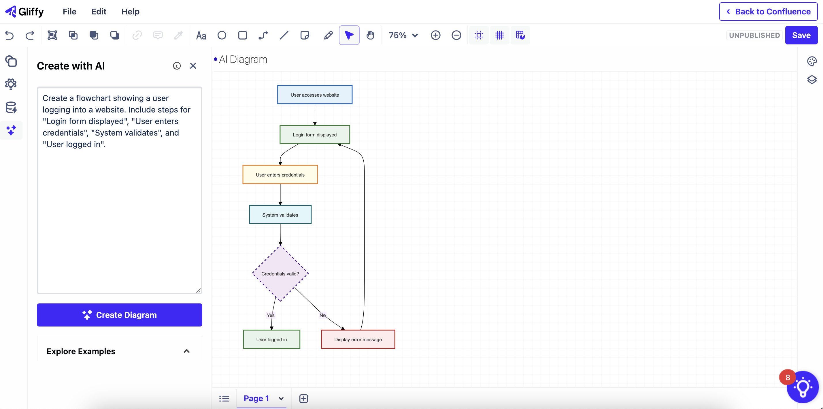This screenshot has height=409, width=823.
Task: Click the Yes connector label
Action: (x=270, y=315)
